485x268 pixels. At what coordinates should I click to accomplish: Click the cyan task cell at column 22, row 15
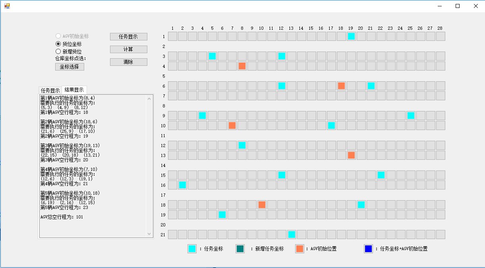(381, 175)
